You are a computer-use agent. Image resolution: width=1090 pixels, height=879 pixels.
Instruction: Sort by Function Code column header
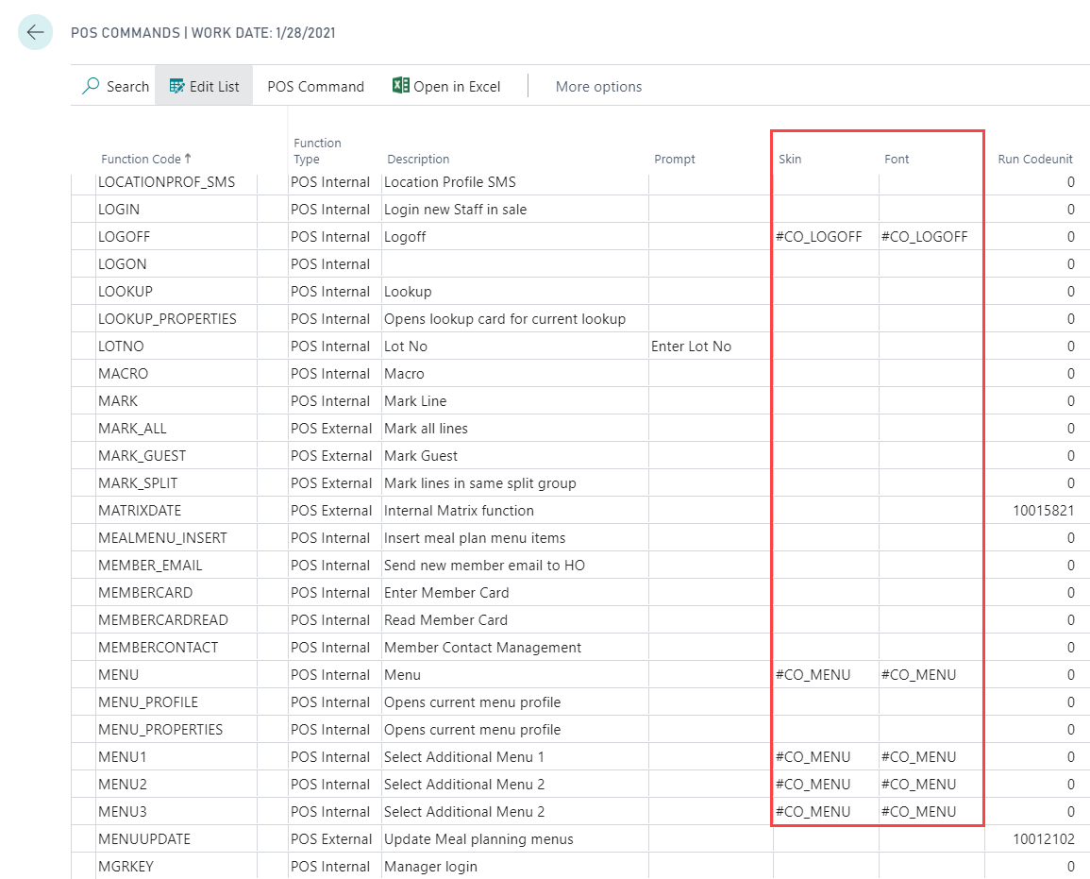tap(141, 159)
